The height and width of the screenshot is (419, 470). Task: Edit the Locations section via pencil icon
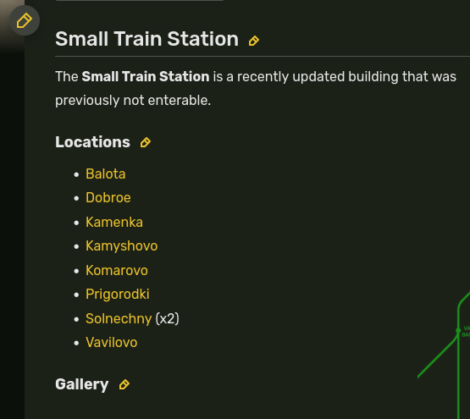146,142
